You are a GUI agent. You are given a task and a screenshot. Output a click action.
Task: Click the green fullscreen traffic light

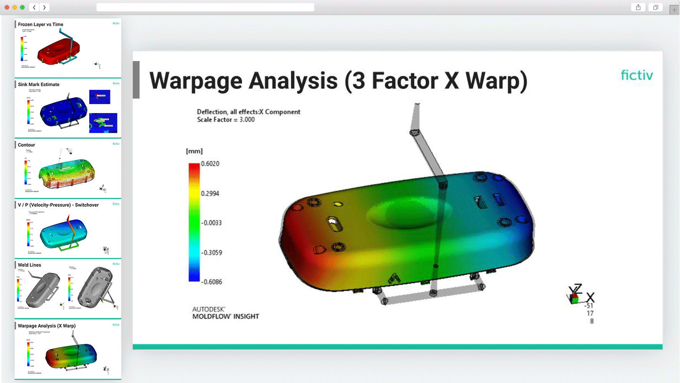click(x=23, y=7)
